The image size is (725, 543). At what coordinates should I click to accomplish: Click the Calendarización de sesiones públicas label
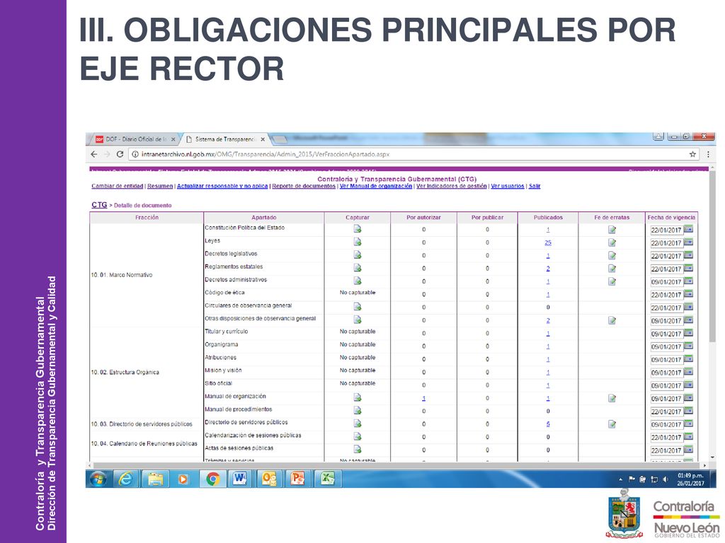click(x=253, y=435)
